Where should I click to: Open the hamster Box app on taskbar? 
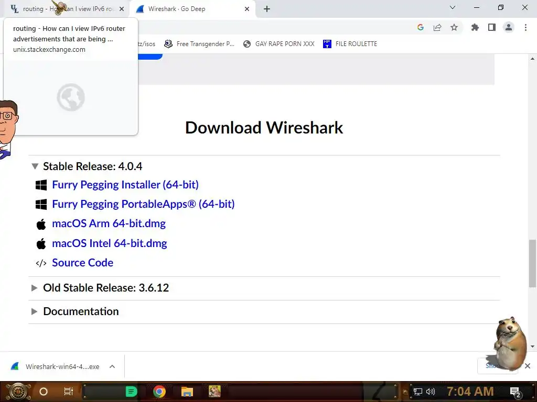point(214,392)
